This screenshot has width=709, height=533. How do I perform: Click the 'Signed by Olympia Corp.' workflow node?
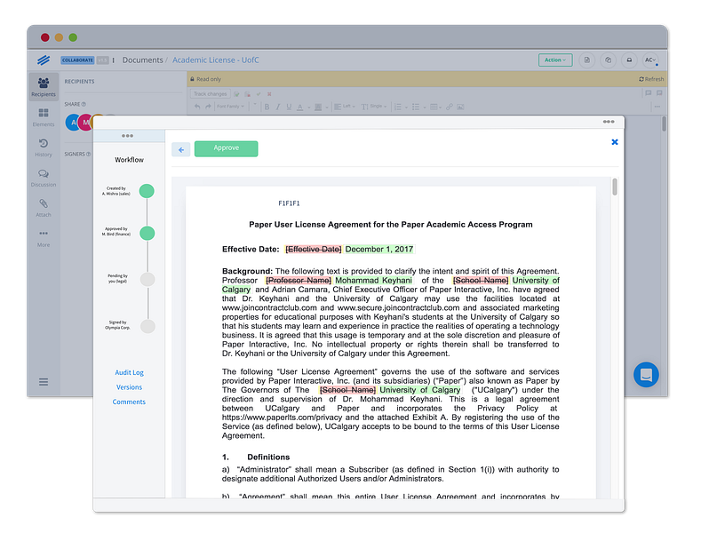click(147, 326)
